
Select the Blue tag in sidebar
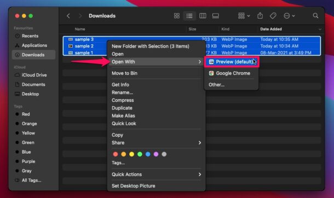tap(34, 152)
